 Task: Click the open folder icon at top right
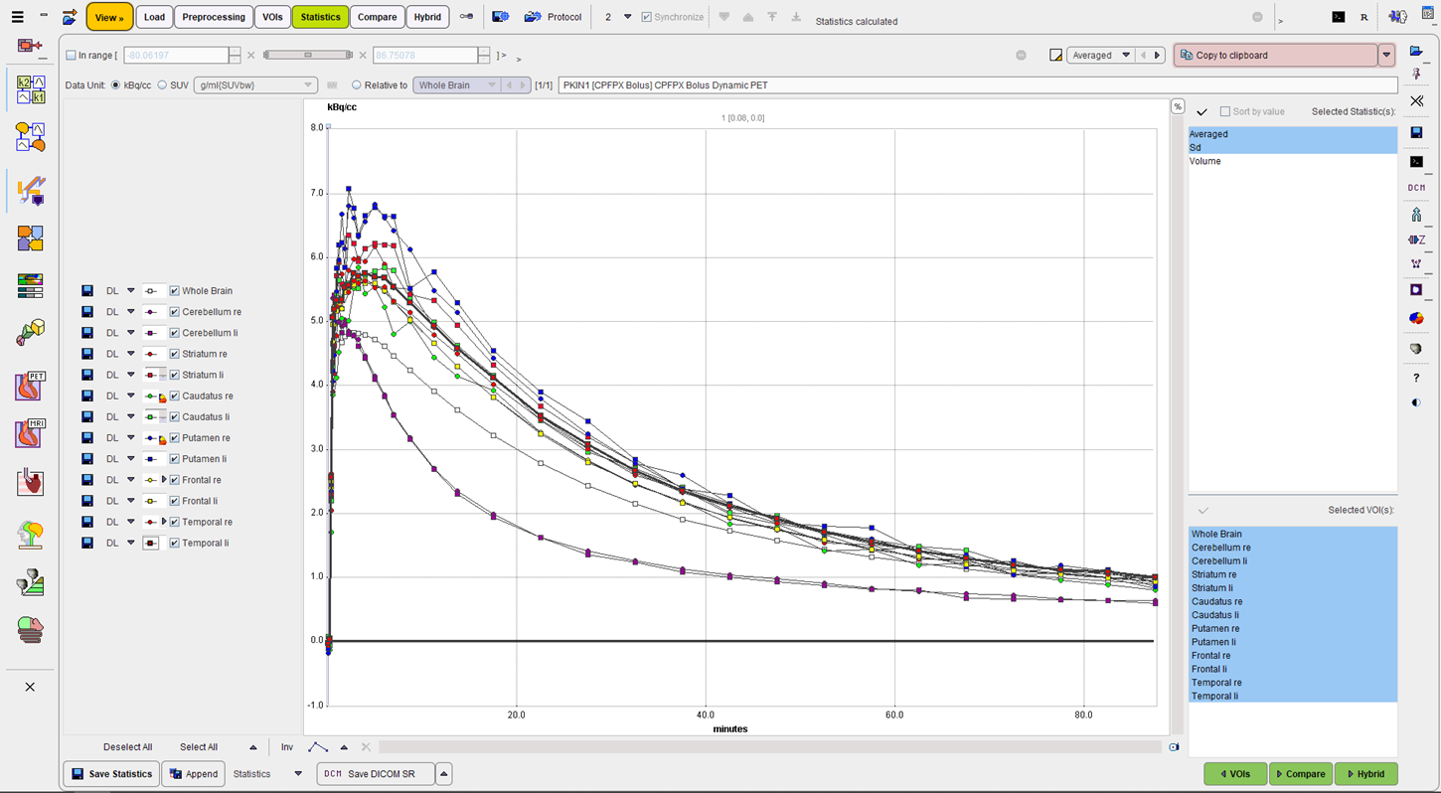tap(1415, 52)
